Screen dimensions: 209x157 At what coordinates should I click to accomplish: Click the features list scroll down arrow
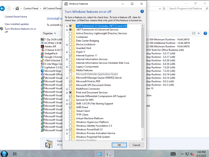pyautogui.click(x=142, y=139)
